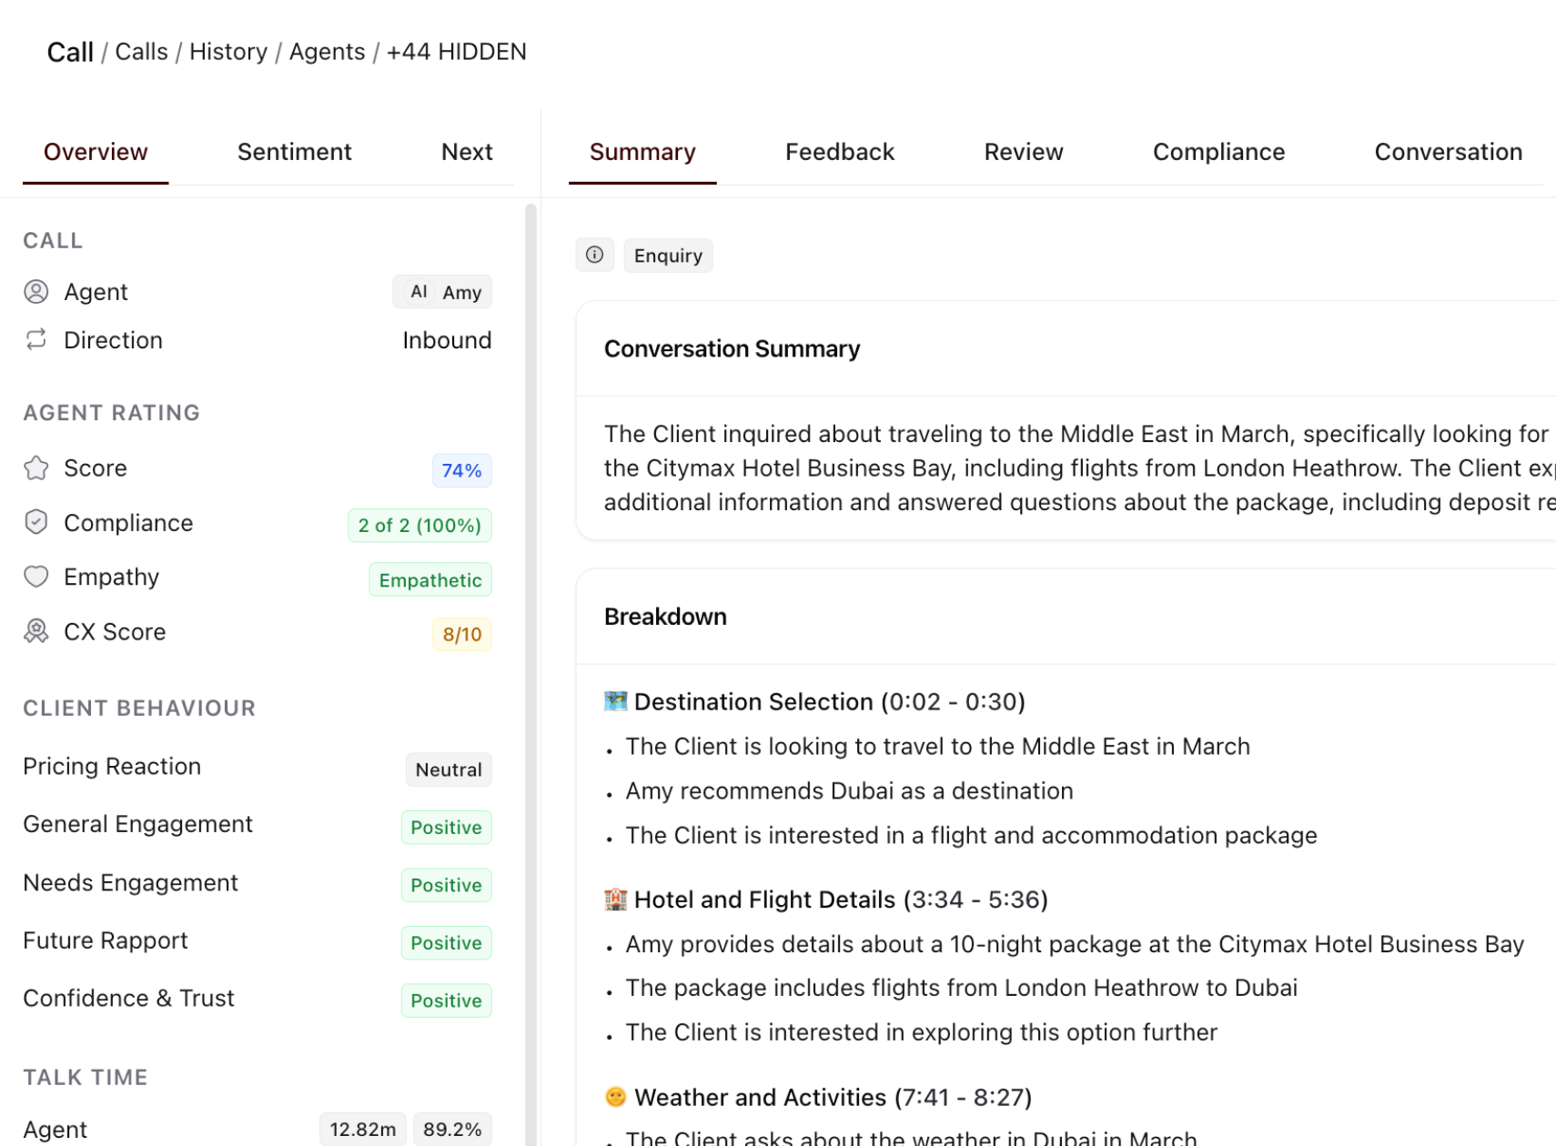This screenshot has width=1556, height=1146.
Task: Click the CX Score badge icon
Action: coord(35,631)
